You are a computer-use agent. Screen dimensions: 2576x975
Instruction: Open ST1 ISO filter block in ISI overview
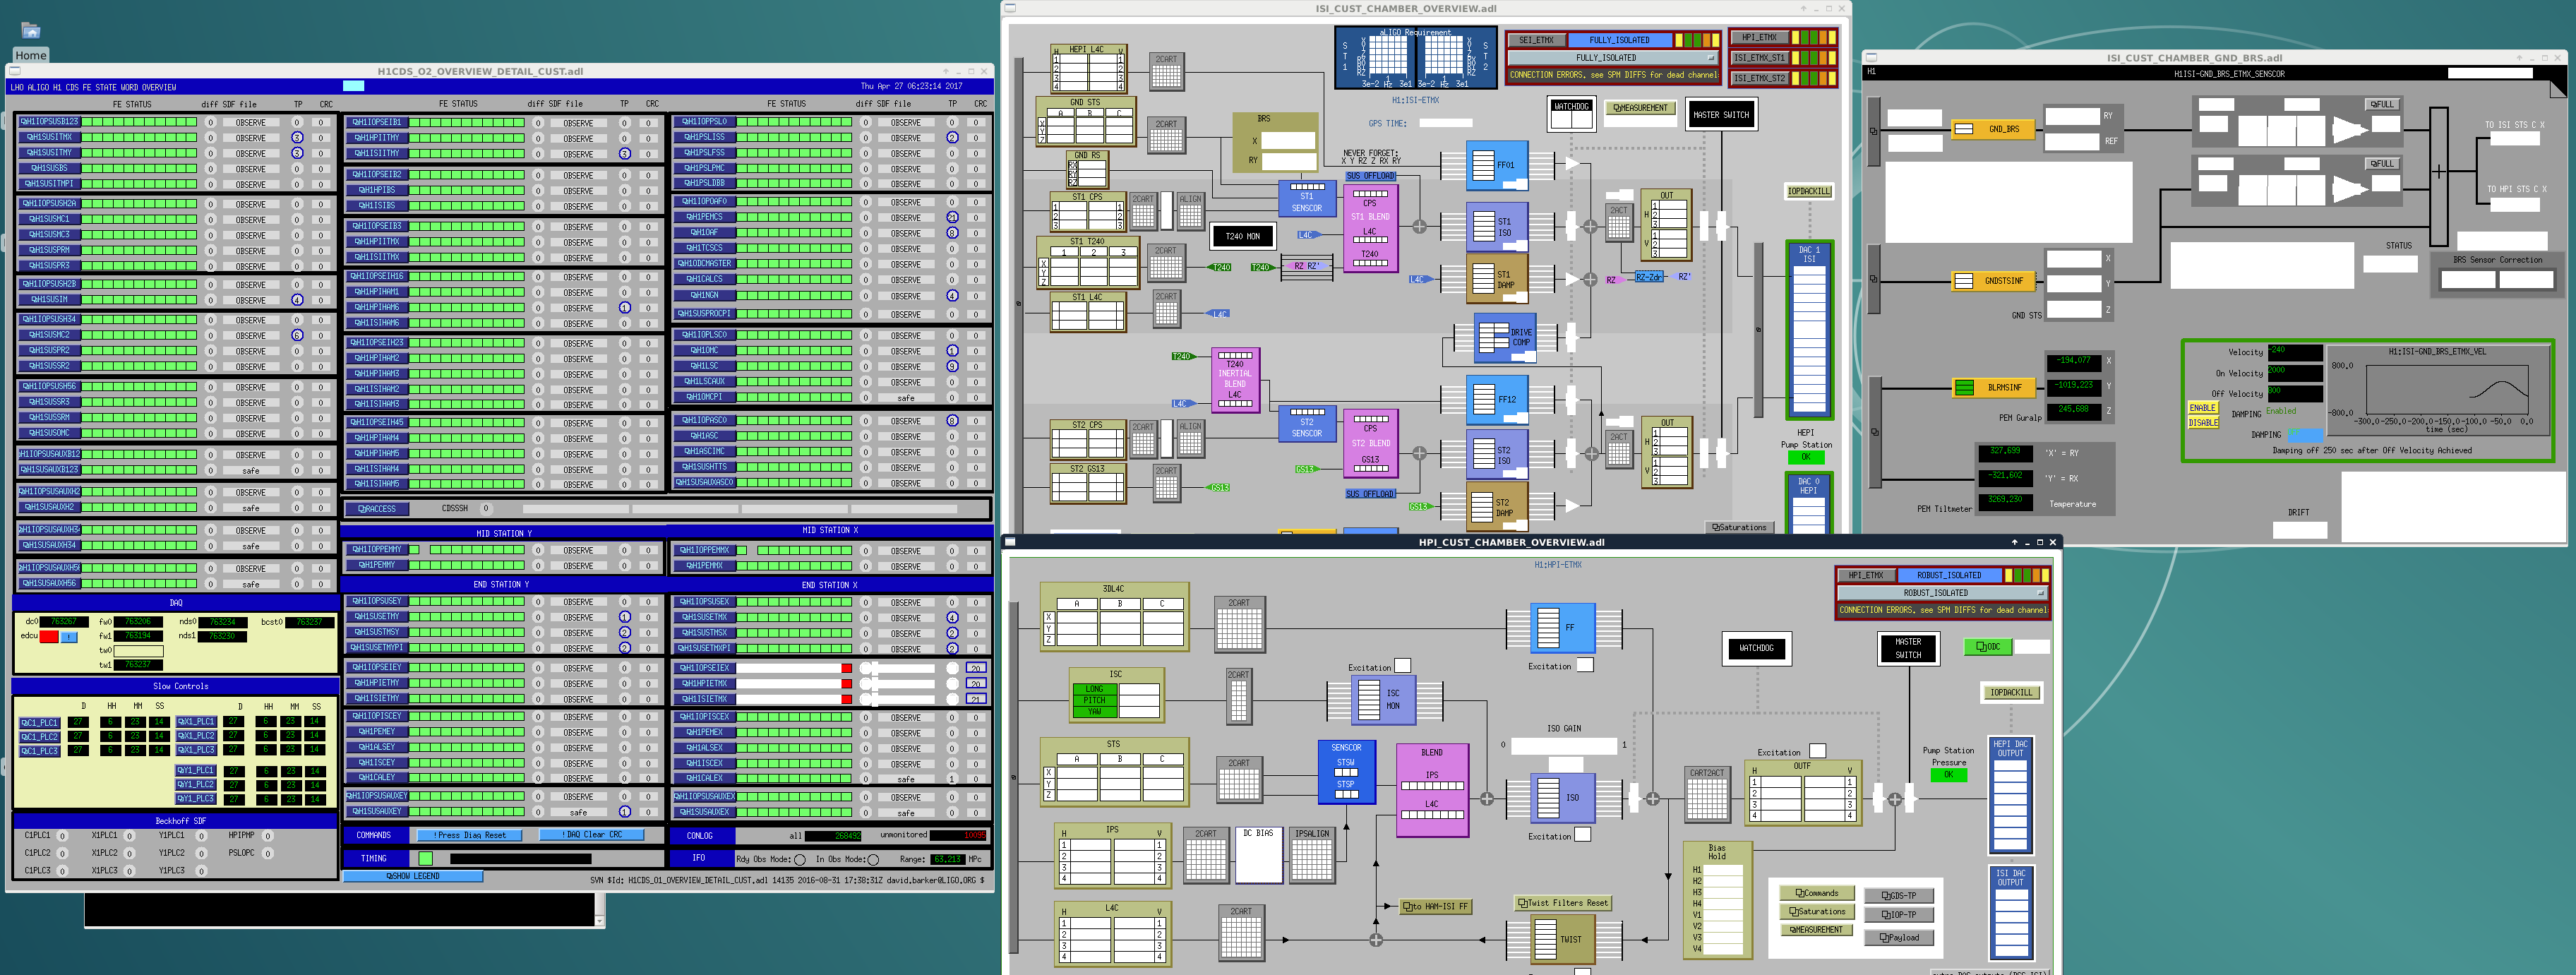tap(1497, 227)
